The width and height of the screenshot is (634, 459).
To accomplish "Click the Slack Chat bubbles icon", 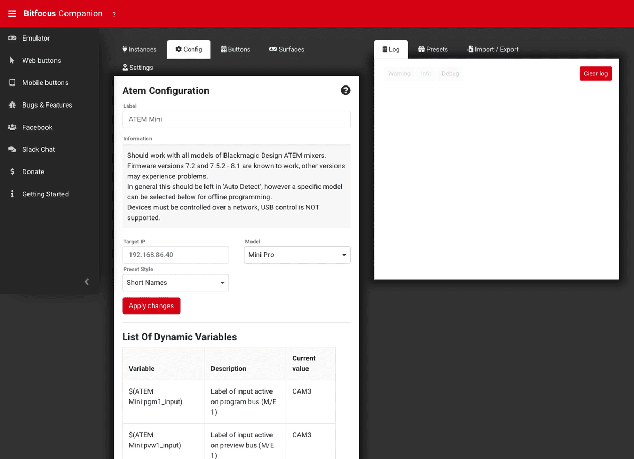I will (x=12, y=149).
